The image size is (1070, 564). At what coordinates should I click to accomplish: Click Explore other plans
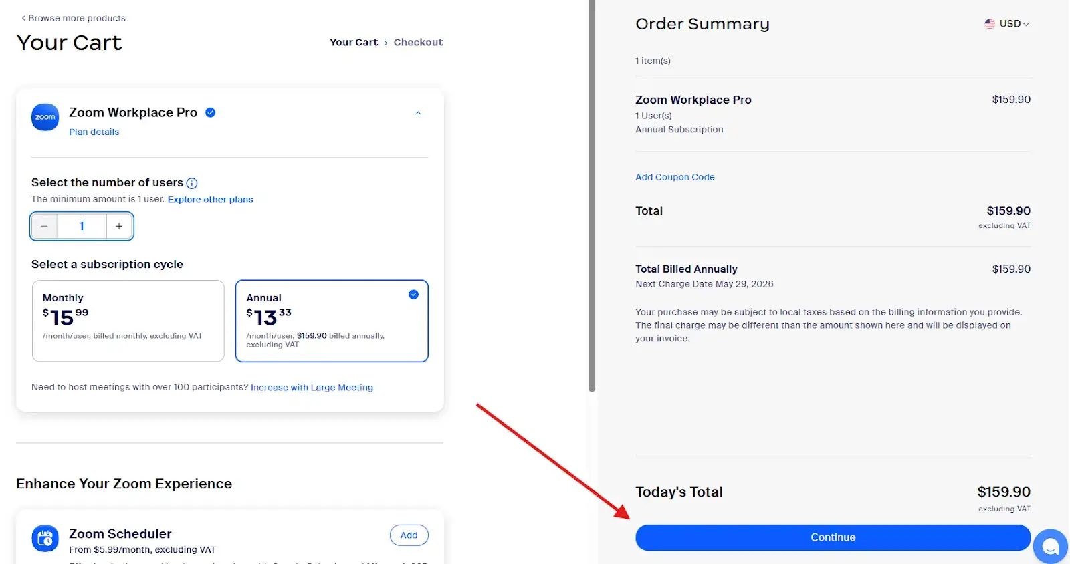tap(210, 199)
